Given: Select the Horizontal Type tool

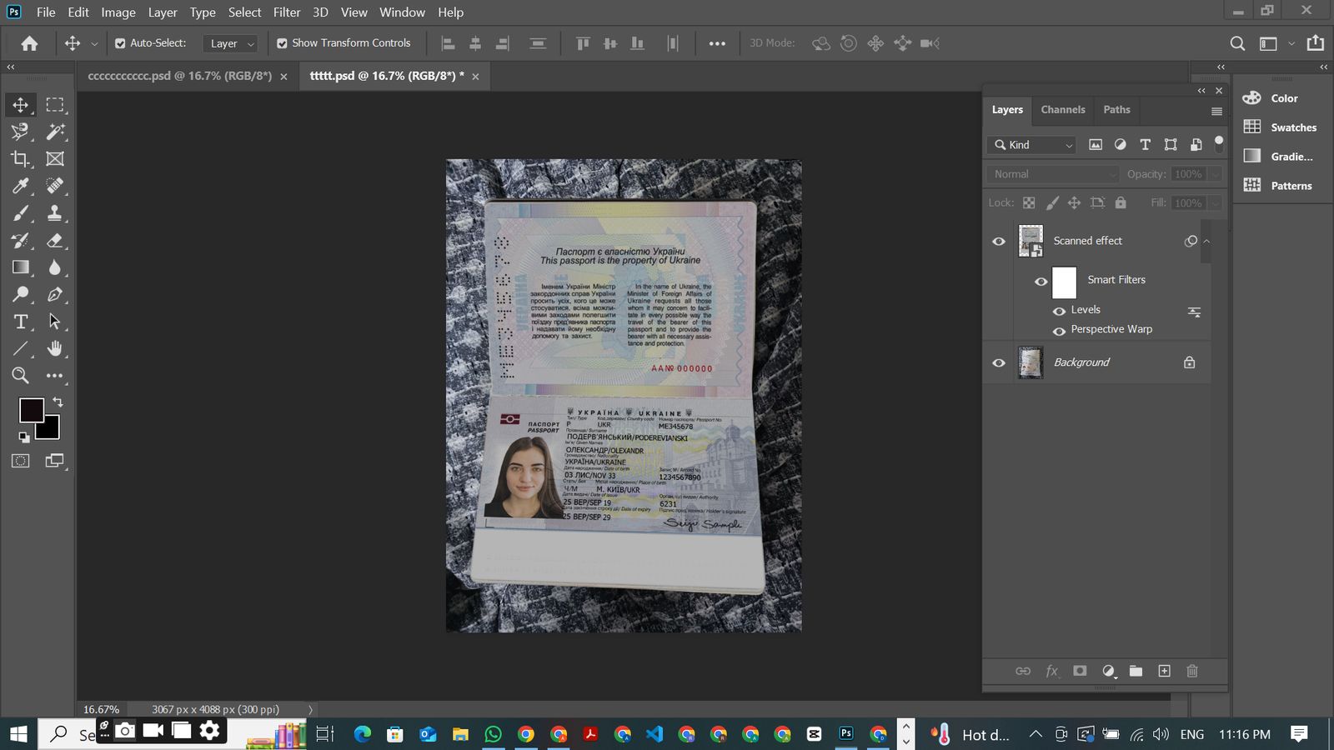Looking at the screenshot, I should point(20,322).
